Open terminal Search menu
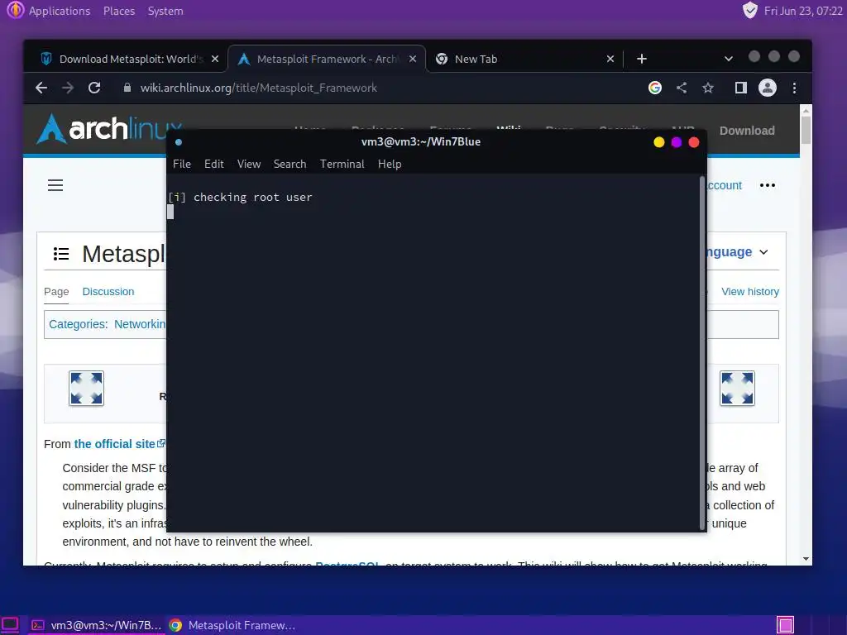847x635 pixels. 290,165
